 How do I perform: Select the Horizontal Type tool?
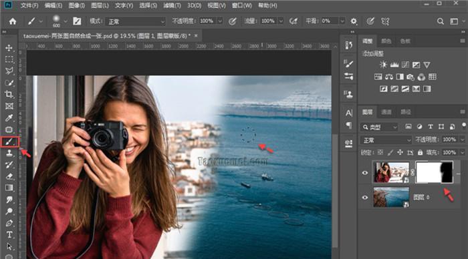click(9, 234)
